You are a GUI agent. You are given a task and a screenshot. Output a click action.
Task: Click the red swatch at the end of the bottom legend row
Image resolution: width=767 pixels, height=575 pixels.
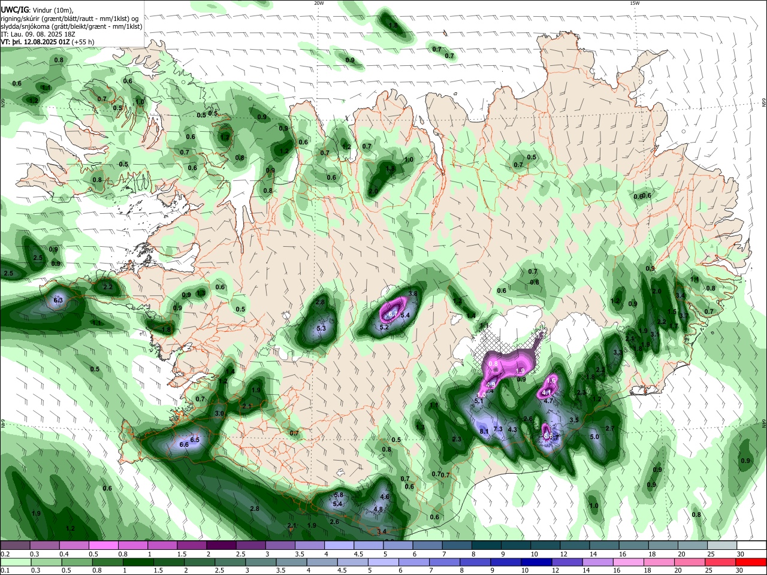(751, 562)
